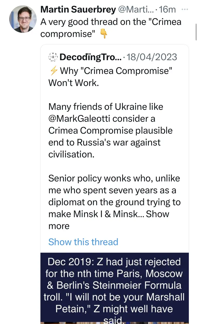Click the pointing-down hand emoji

point(103,34)
